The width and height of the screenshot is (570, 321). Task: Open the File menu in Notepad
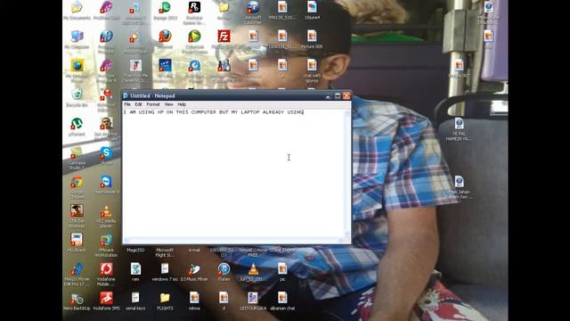click(x=127, y=104)
